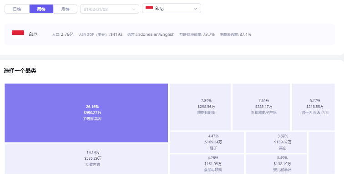The width and height of the screenshot is (344, 181).
Task: Click the 人口: 2.76亿 population text
Action: [62, 34]
